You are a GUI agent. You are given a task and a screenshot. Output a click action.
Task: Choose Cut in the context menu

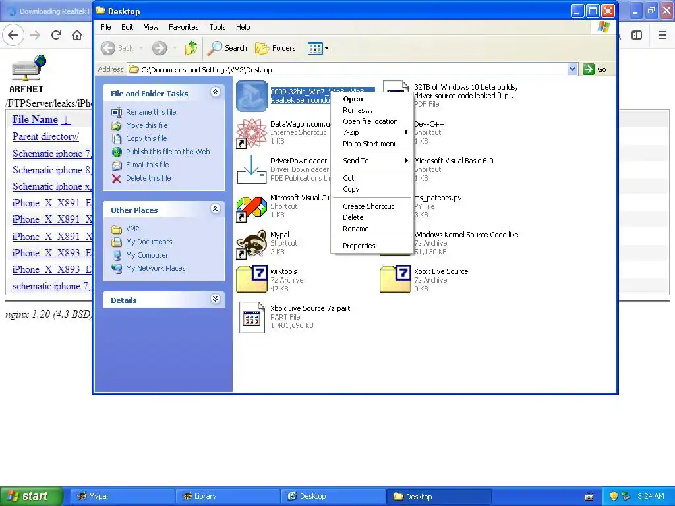coord(372,178)
